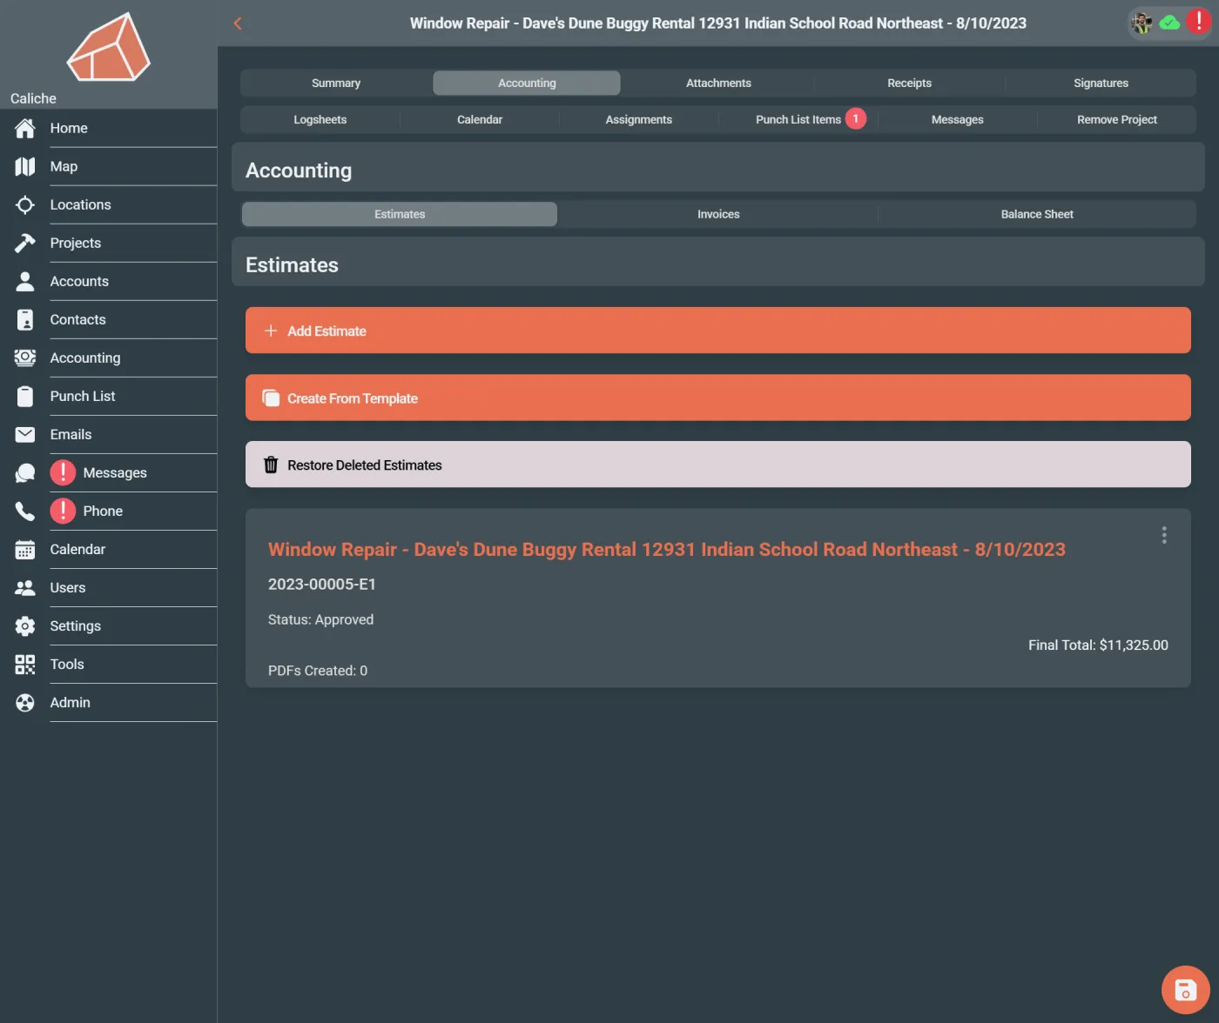This screenshot has width=1219, height=1023.
Task: Open the Attachments tab
Action: 718,83
